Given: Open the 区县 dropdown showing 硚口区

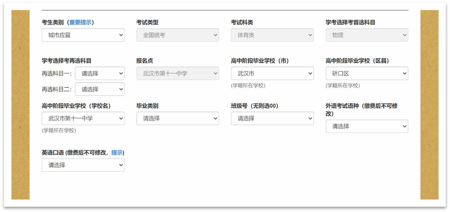Looking at the screenshot, I should point(367,73).
